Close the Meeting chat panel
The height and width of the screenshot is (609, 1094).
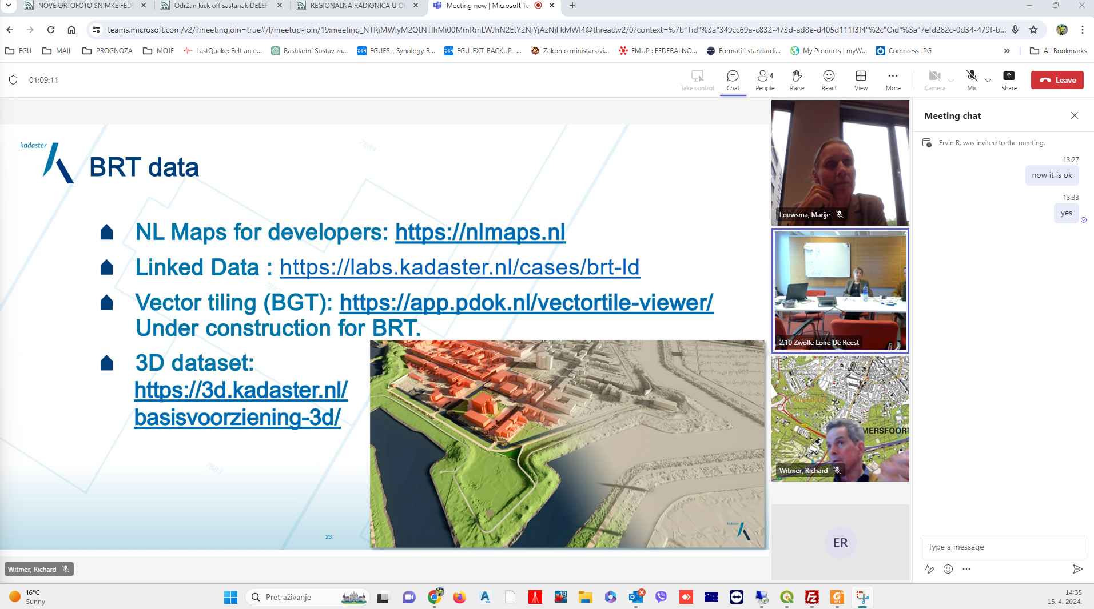(x=1074, y=115)
